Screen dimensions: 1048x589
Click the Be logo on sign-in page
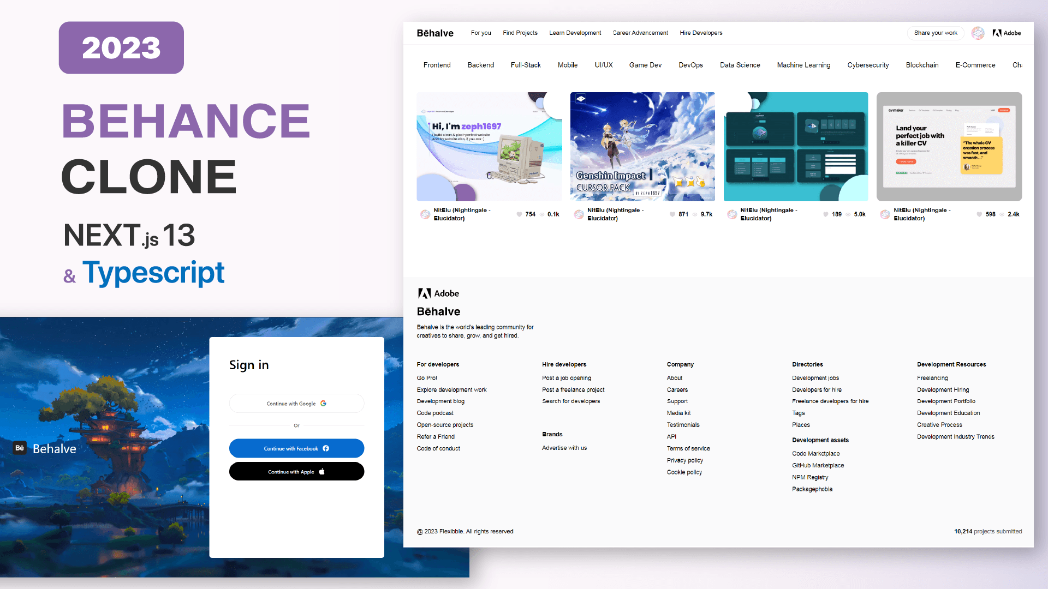[x=20, y=448]
